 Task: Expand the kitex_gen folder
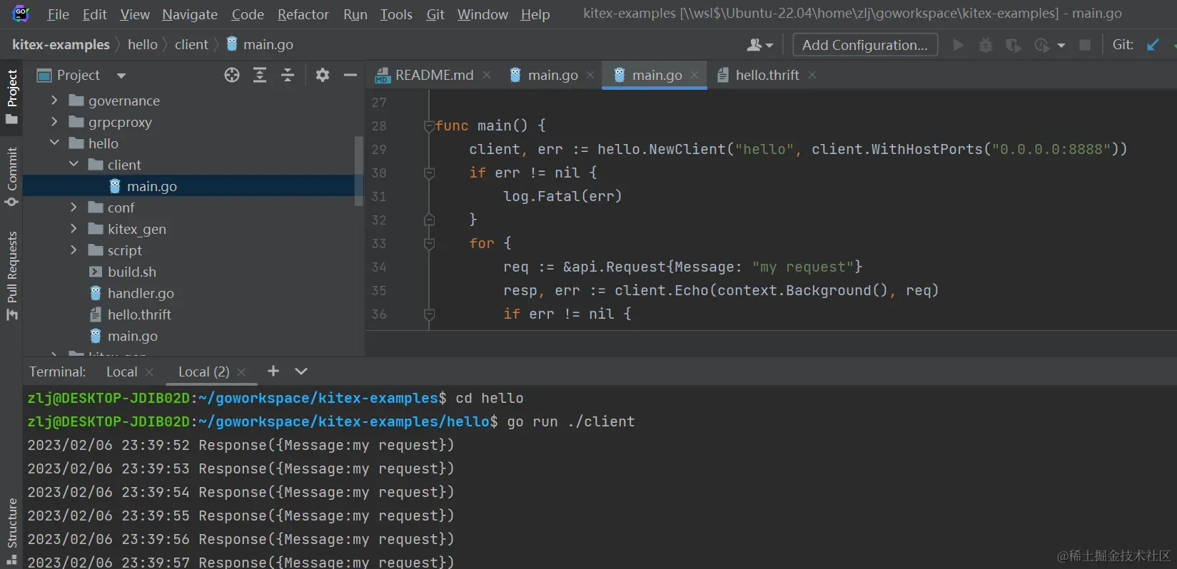tap(74, 229)
